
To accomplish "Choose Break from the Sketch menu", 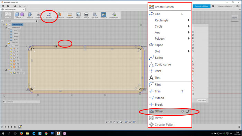I will pyautogui.click(x=170, y=105).
